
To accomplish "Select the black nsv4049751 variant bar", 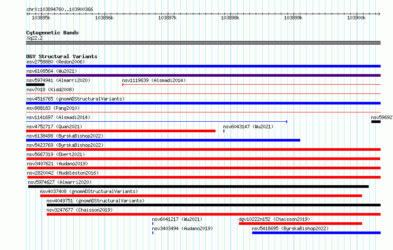I will coord(214,205).
